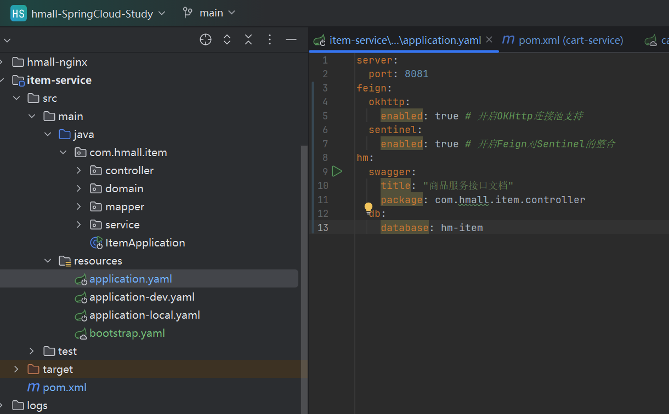Collapse the resources folder
Image resolution: width=669 pixels, height=414 pixels.
48,261
